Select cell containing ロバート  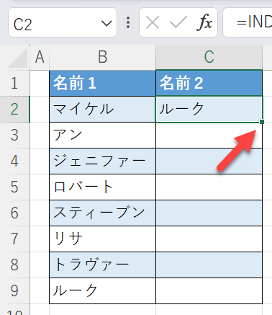(102, 187)
